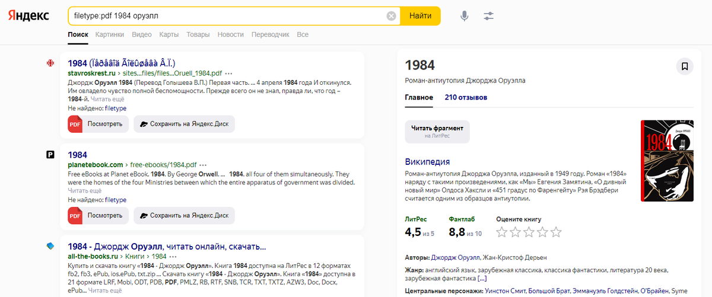Click Посмотреть in the stavroskrest result
Image resolution: width=712 pixels, height=297 pixels.
105,124
